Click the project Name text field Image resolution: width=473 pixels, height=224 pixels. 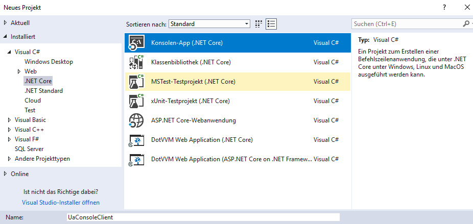point(203,217)
